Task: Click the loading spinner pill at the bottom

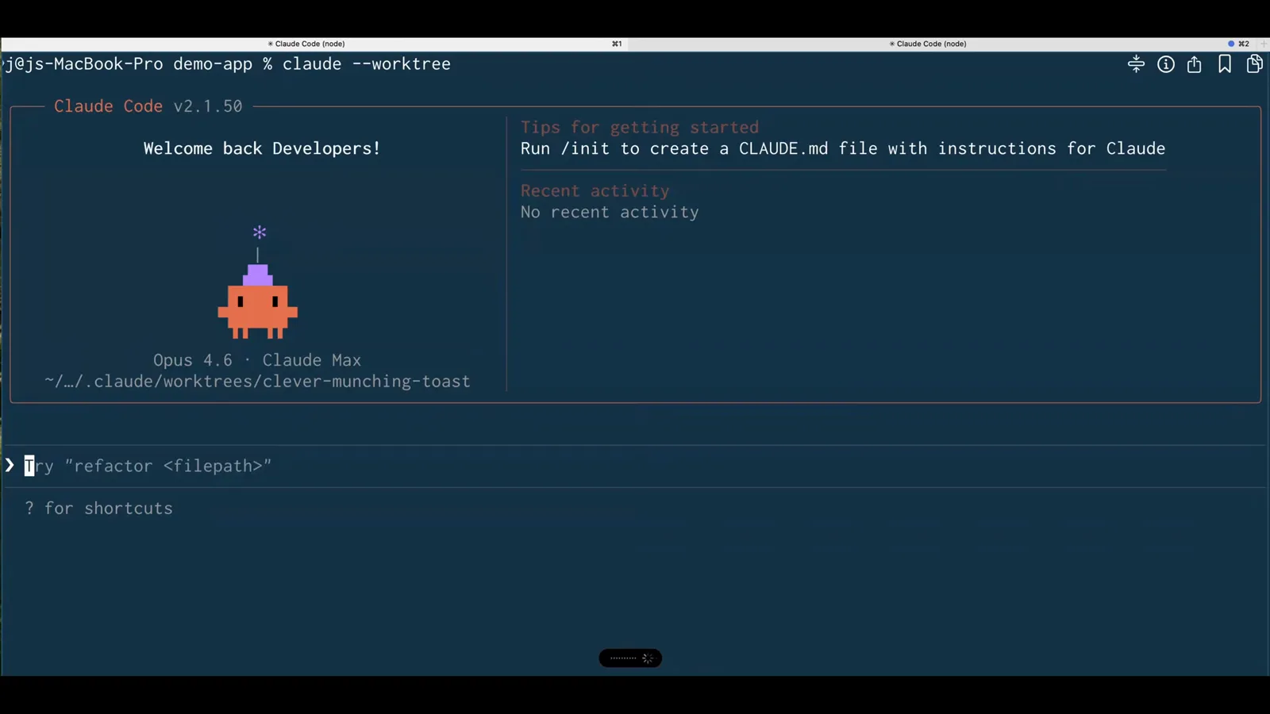Action: (x=630, y=658)
